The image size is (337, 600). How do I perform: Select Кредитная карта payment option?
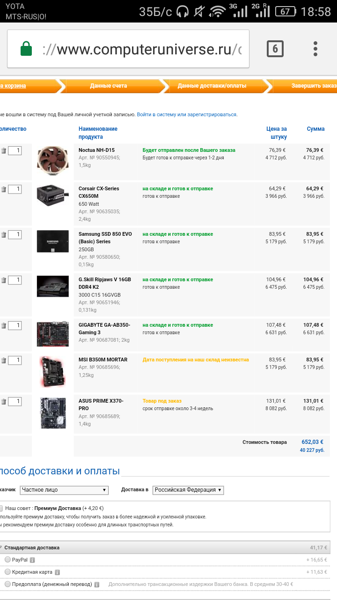(7, 572)
